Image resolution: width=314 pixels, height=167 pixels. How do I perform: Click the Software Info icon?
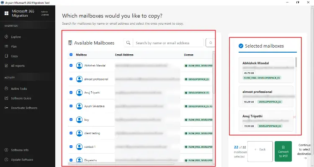coord(6,150)
